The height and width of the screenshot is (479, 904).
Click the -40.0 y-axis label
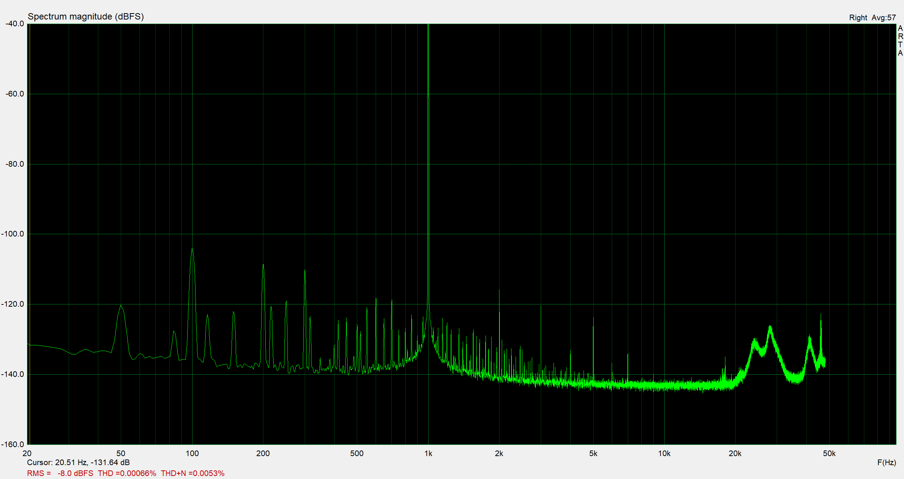click(x=15, y=24)
